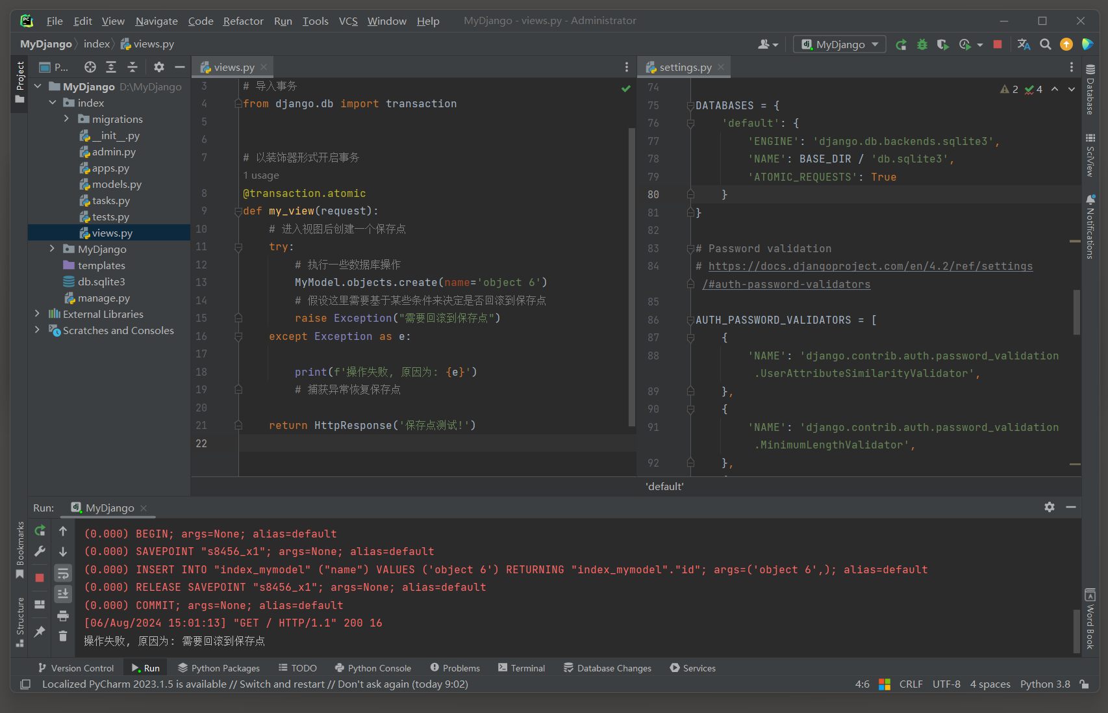The height and width of the screenshot is (713, 1108).
Task: Click Python 3.8 interpreter in status bar
Action: [1044, 684]
